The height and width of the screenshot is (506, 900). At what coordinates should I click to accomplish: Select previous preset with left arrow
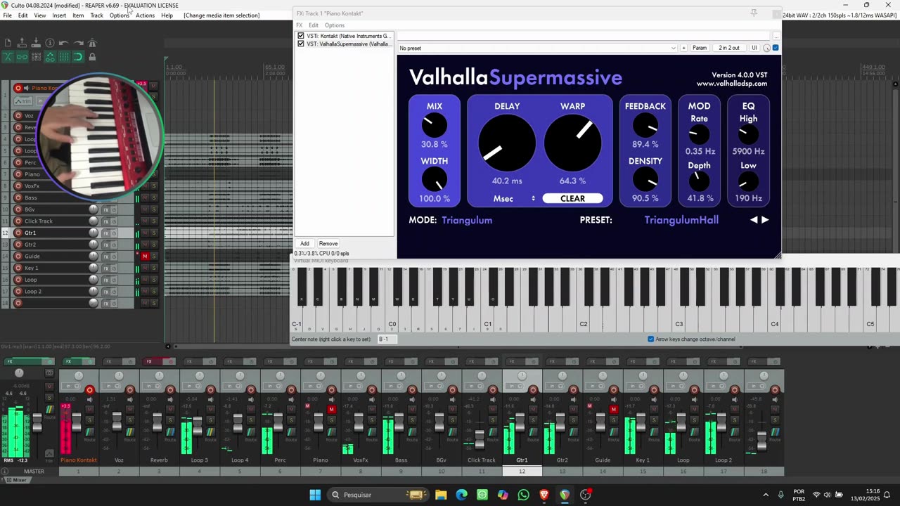pyautogui.click(x=754, y=220)
